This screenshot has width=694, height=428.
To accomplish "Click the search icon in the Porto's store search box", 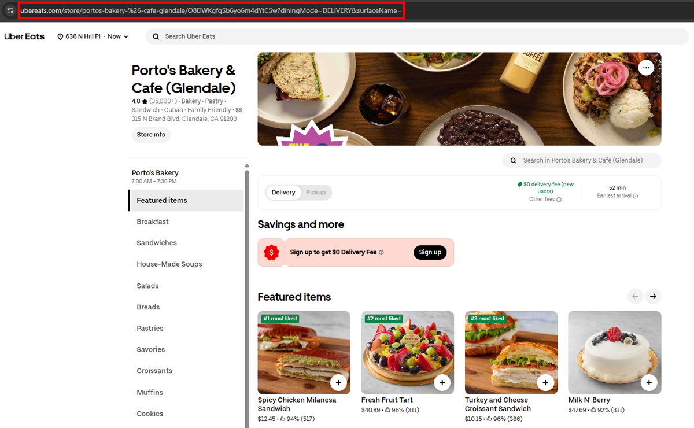I will click(514, 160).
